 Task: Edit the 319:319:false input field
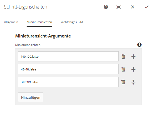(68, 82)
